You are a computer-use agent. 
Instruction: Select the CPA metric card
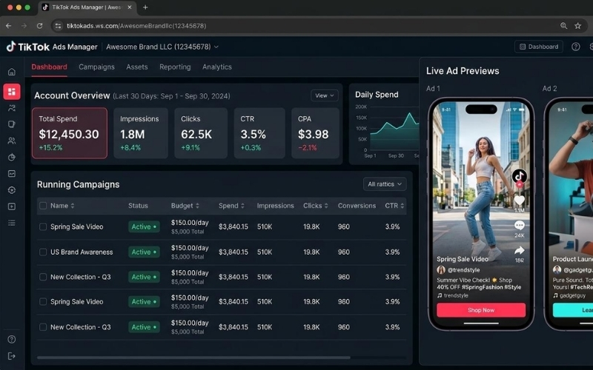click(316, 133)
